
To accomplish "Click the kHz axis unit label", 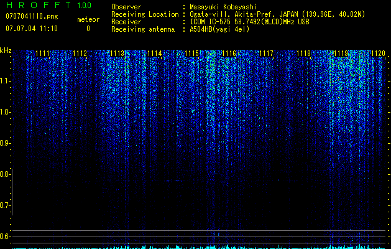I will (x=6, y=50).
